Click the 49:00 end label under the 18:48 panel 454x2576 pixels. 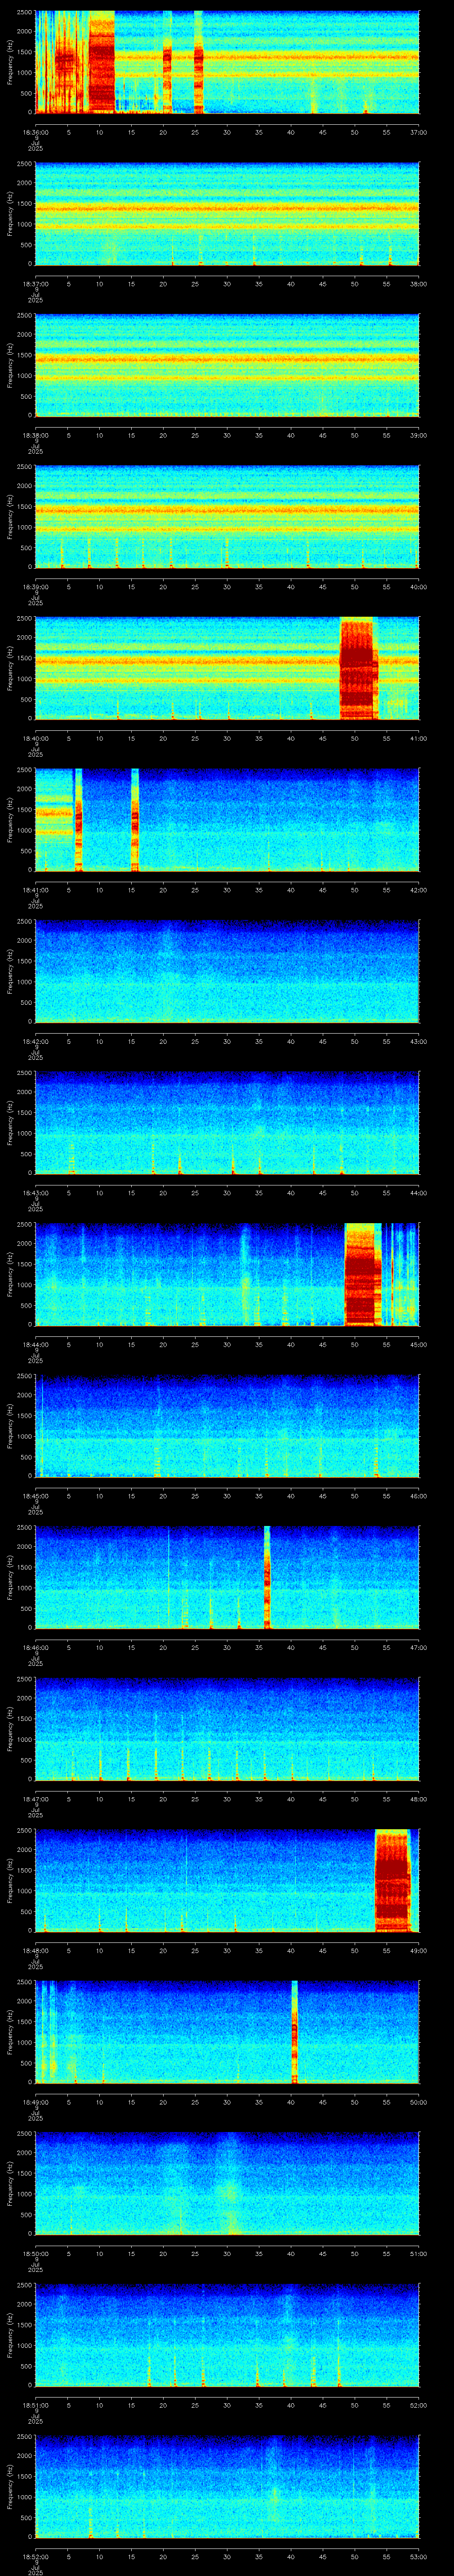(418, 1950)
